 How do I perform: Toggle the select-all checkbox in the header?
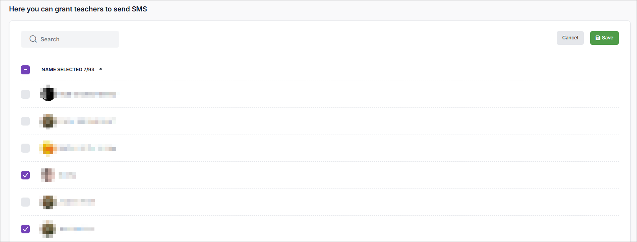[x=26, y=70]
